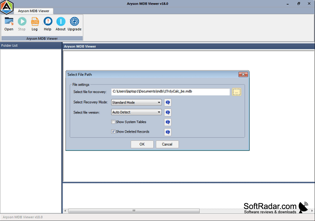Image resolution: width=315 pixels, height=221 pixels.
Task: Enable the Show System Tables checkbox
Action: pos(113,122)
